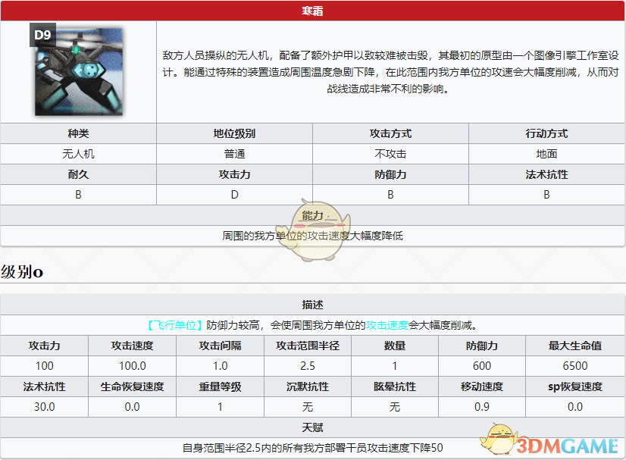Select the defense value 600
The width and height of the screenshot is (626, 460).
(482, 366)
